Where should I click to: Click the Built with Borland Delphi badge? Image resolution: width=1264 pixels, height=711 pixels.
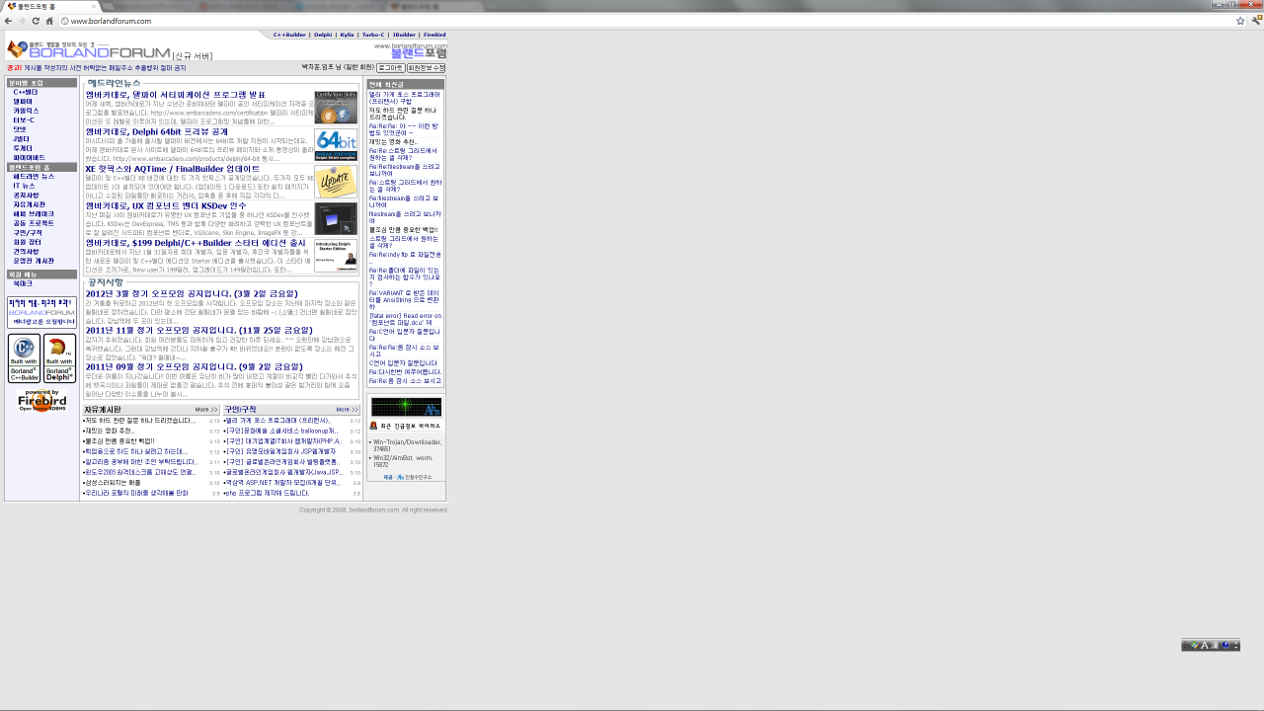point(59,358)
